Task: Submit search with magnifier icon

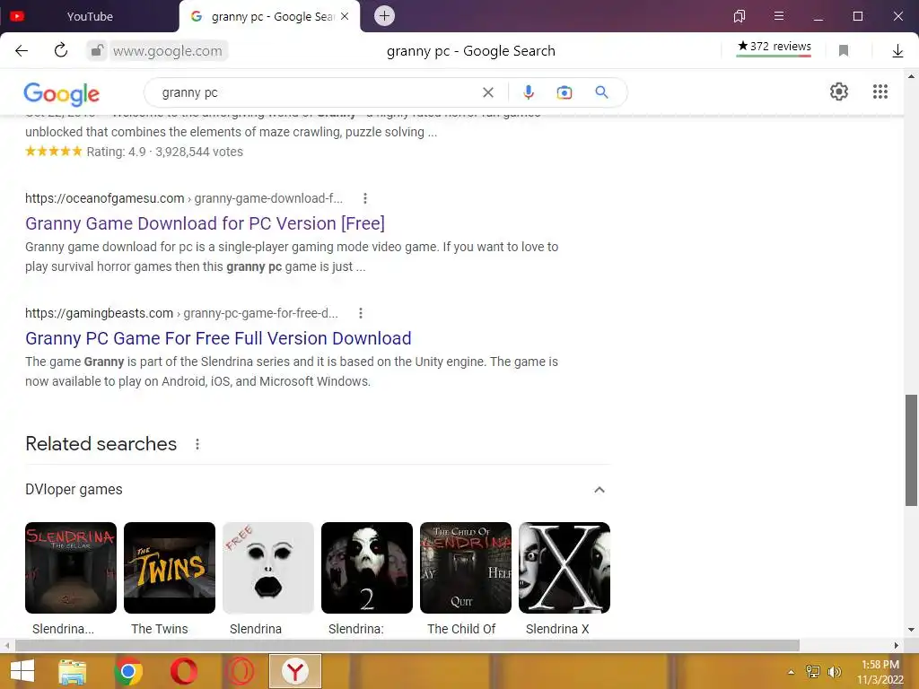Action: tap(601, 92)
